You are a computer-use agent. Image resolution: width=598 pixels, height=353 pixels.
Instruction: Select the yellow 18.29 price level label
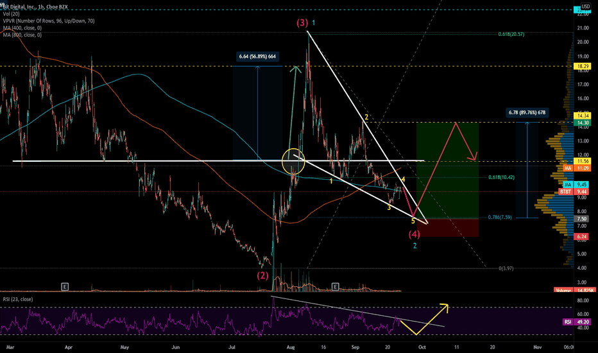coord(583,66)
